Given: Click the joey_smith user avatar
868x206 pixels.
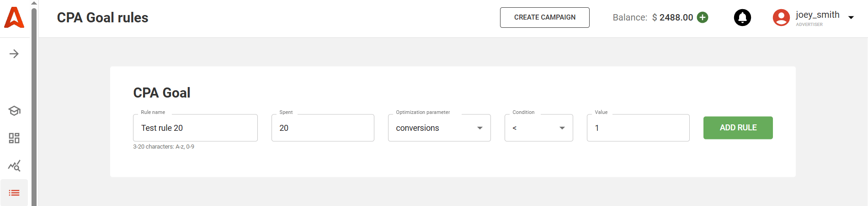Looking at the screenshot, I should pyautogui.click(x=781, y=18).
